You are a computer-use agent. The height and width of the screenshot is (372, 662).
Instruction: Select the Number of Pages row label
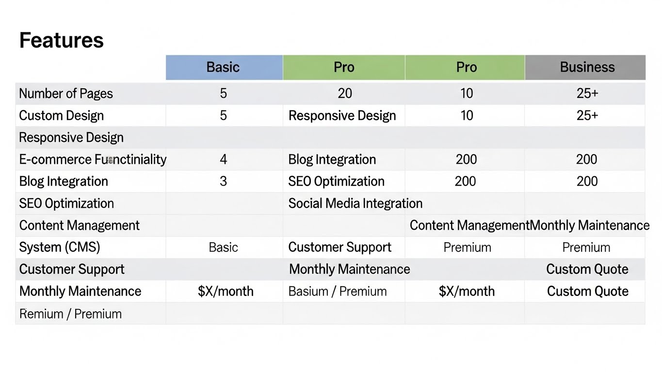(x=66, y=93)
